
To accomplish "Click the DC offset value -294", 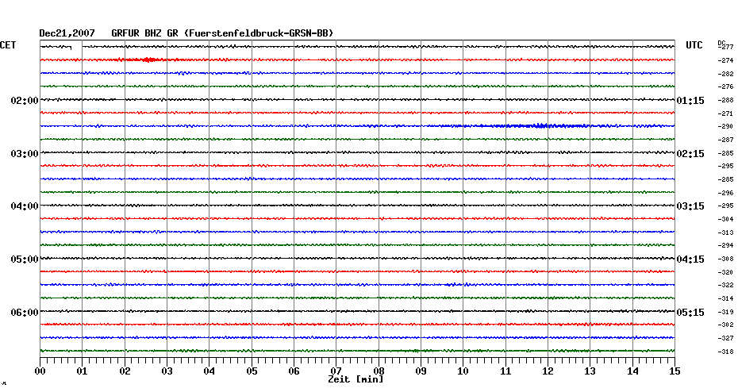I will click(726, 246).
